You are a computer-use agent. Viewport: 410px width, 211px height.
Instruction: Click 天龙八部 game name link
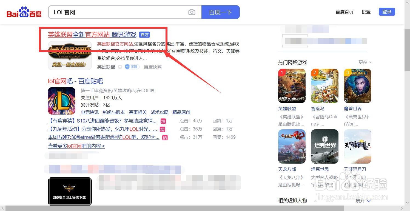coord(287,169)
